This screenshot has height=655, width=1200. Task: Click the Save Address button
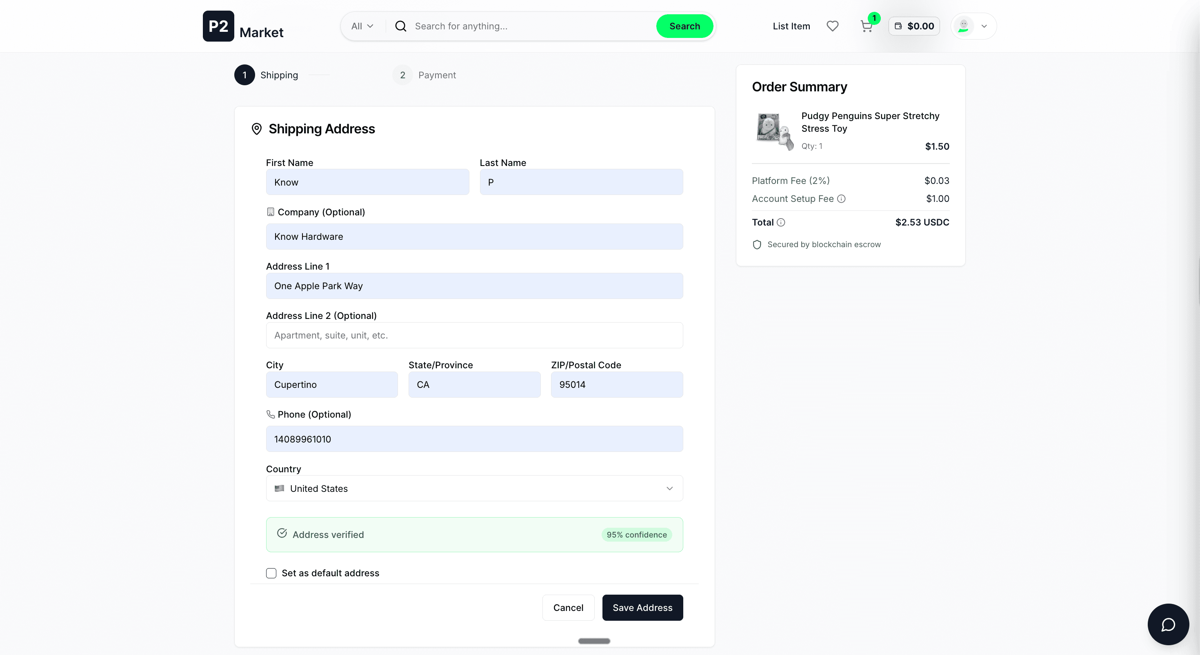pyautogui.click(x=642, y=608)
